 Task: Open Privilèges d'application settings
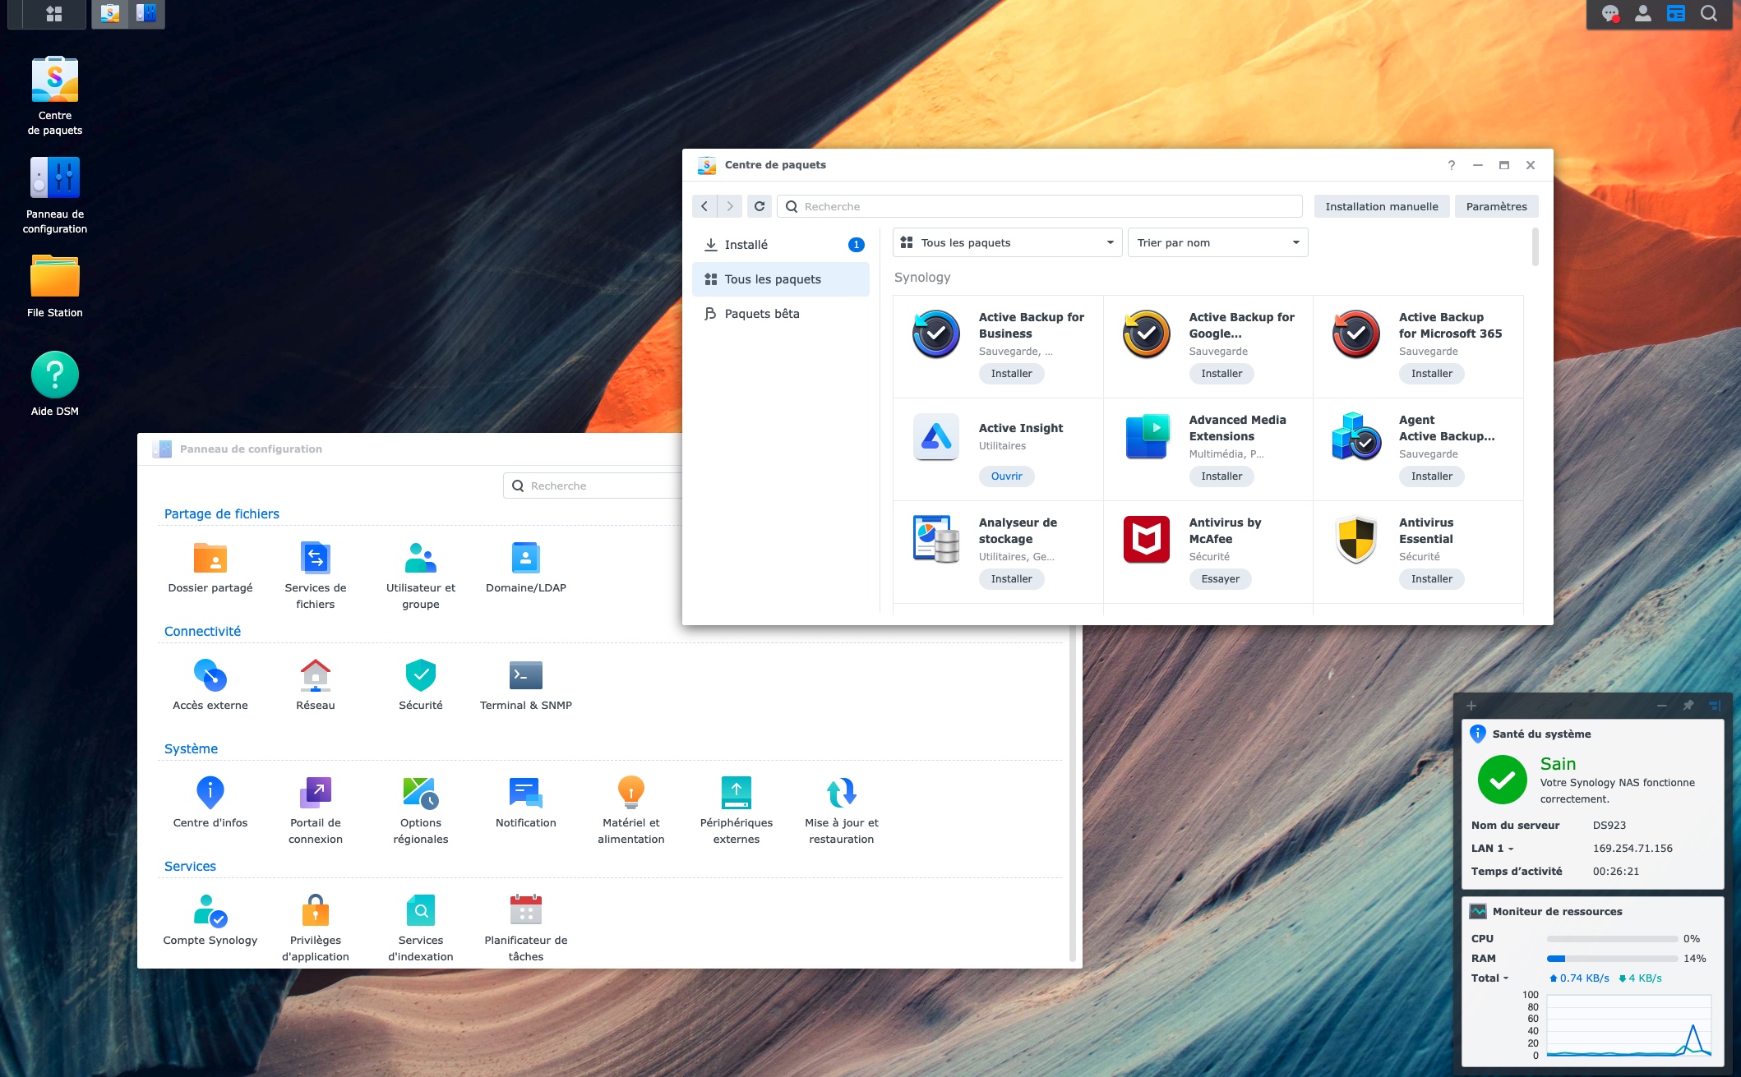pyautogui.click(x=316, y=927)
